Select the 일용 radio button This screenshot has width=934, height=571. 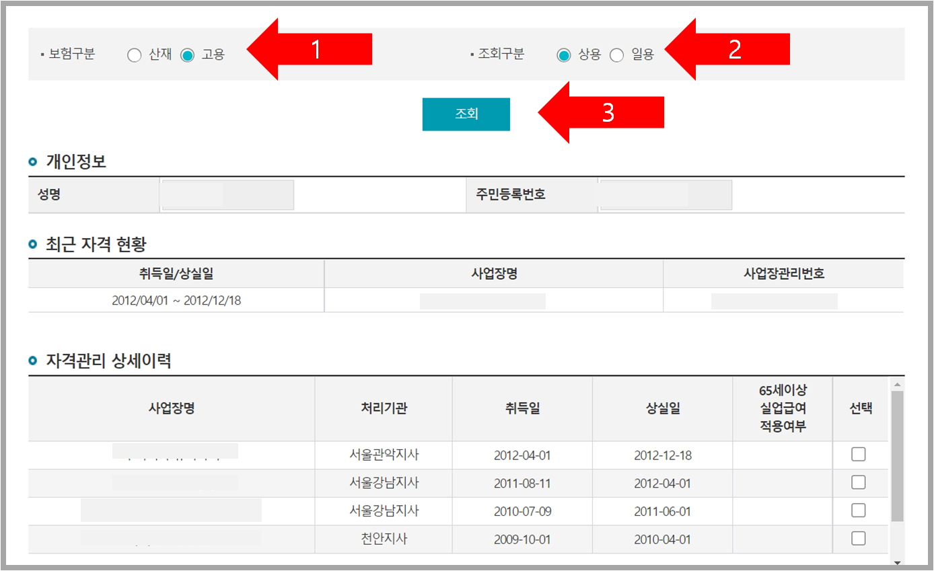(x=617, y=55)
